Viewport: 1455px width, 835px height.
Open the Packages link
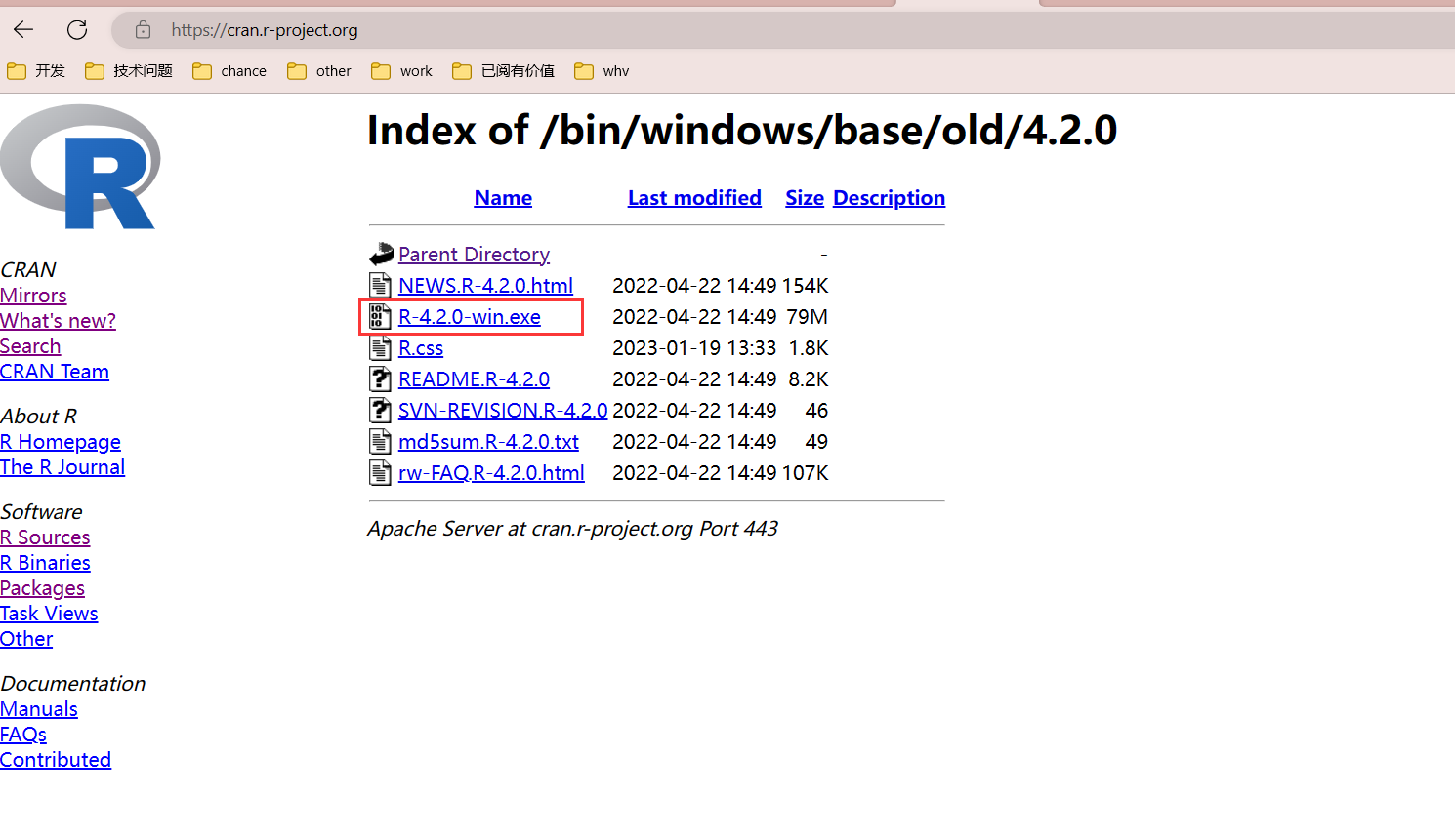(42, 588)
